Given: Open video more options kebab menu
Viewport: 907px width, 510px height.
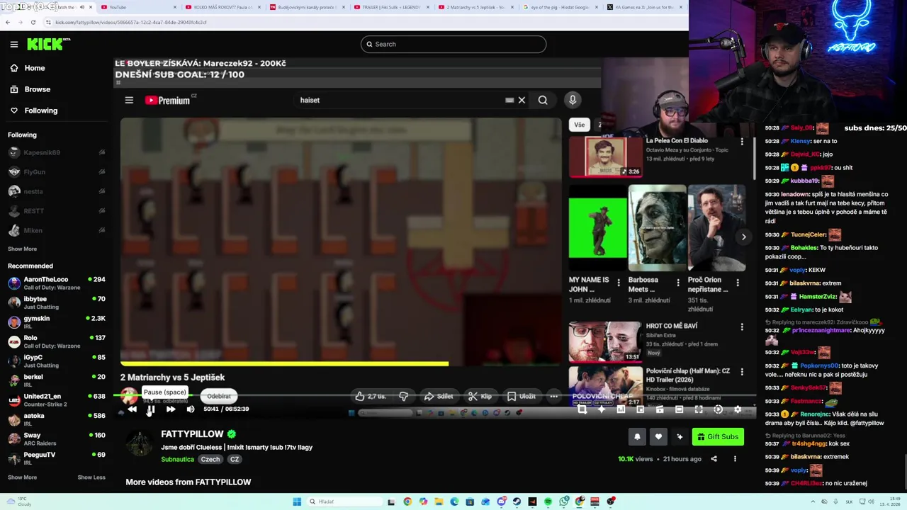Looking at the screenshot, I should tap(735, 459).
